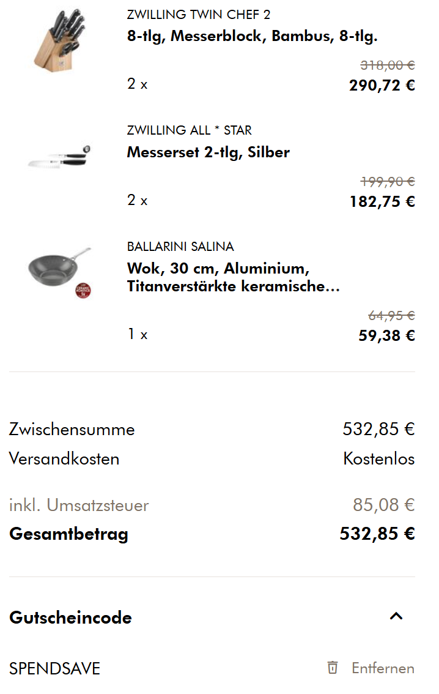Click Entfernen to remove the coupon
Viewport: 439px width, 694px height.
tap(383, 668)
